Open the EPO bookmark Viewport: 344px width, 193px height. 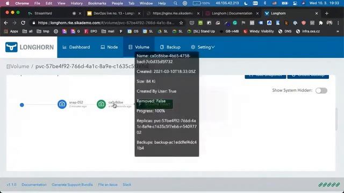[x=91, y=31]
